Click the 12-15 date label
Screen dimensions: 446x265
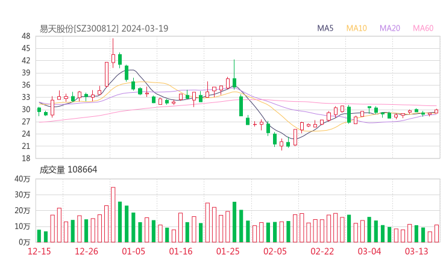click(x=39, y=251)
